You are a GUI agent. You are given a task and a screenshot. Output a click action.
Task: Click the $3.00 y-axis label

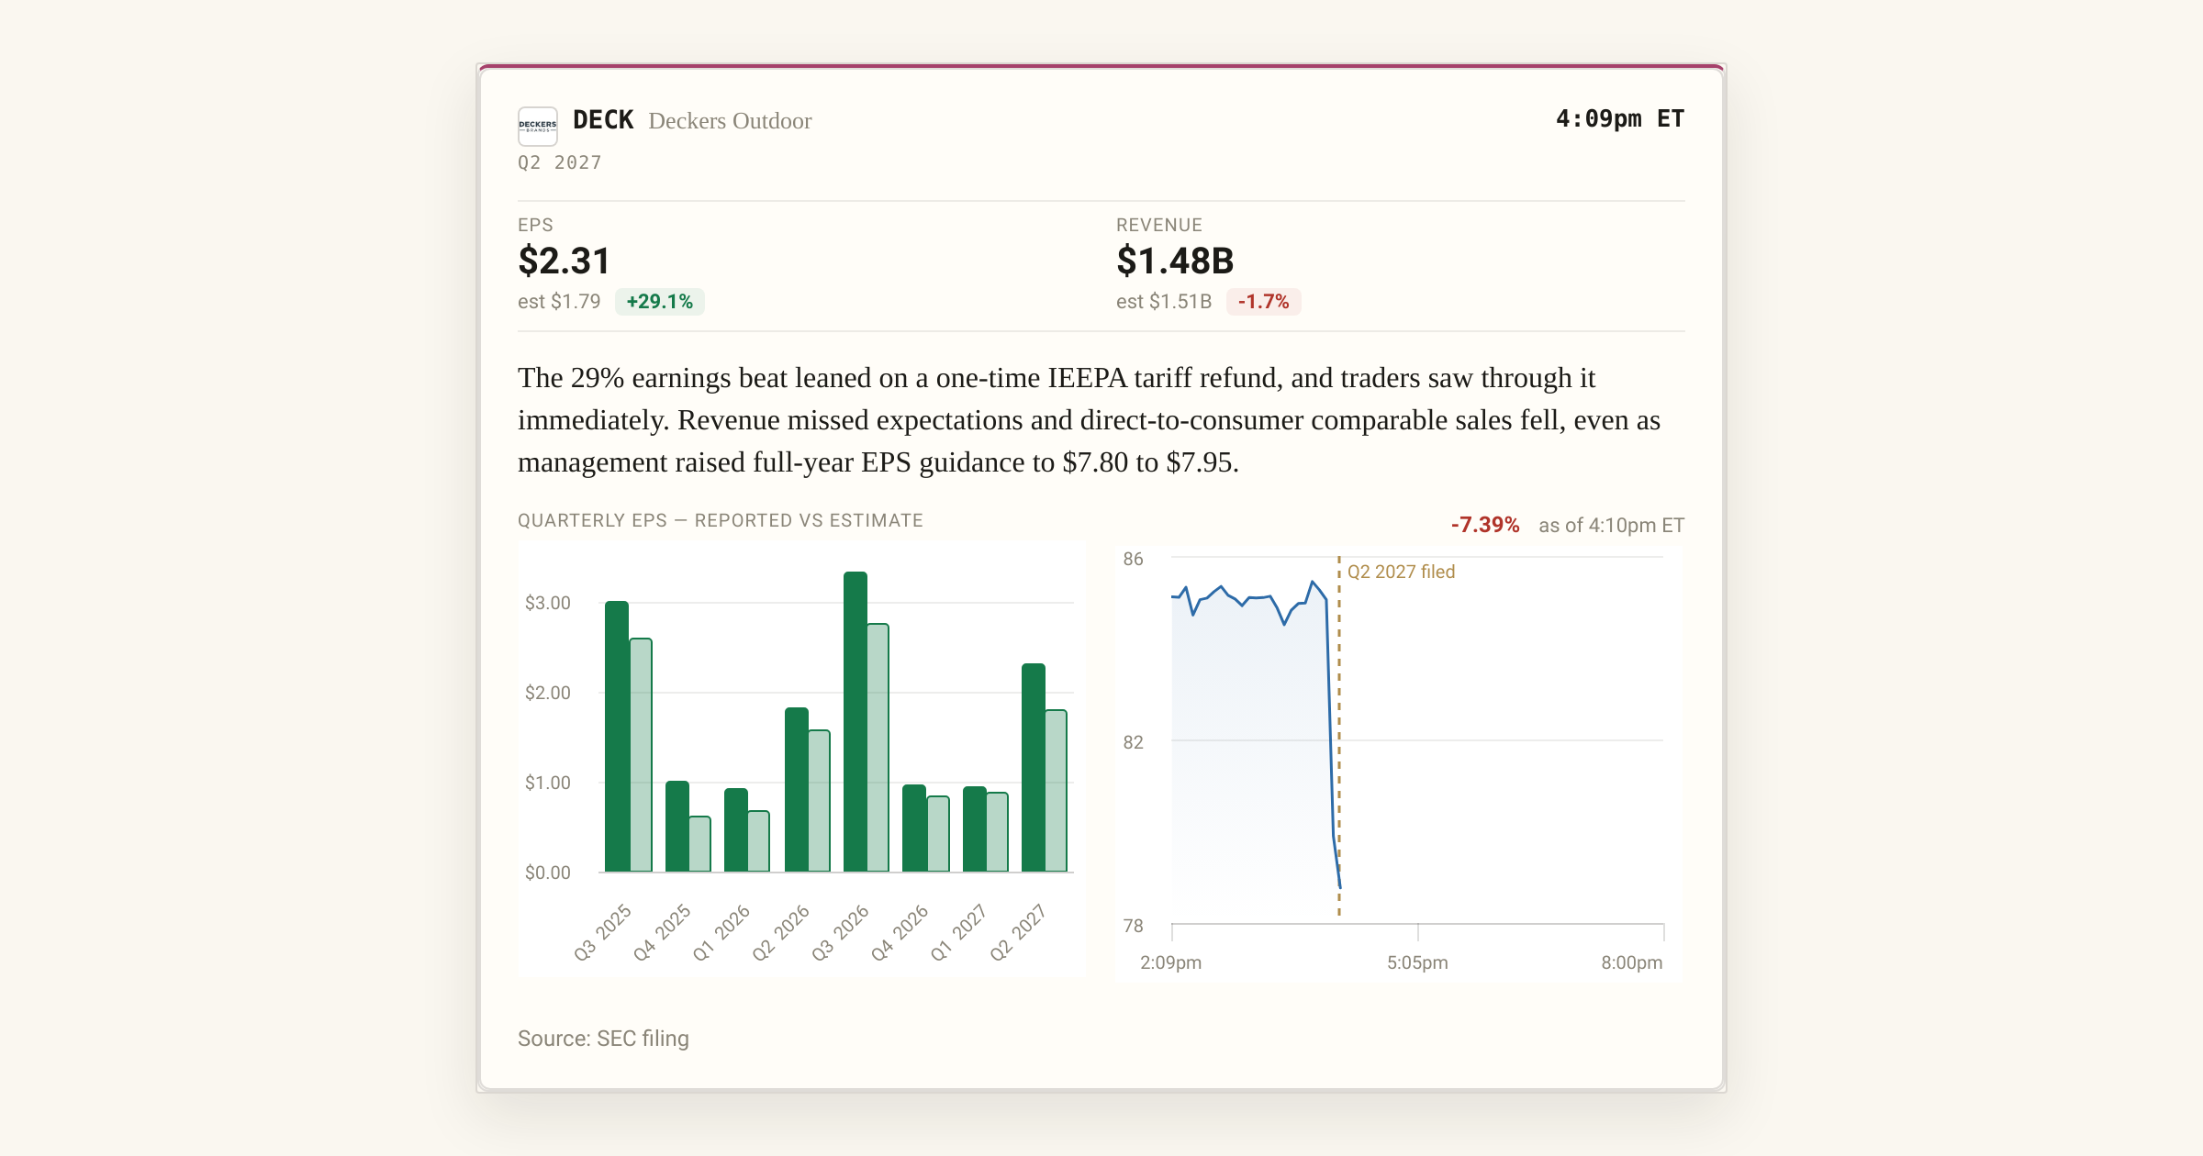click(x=548, y=603)
